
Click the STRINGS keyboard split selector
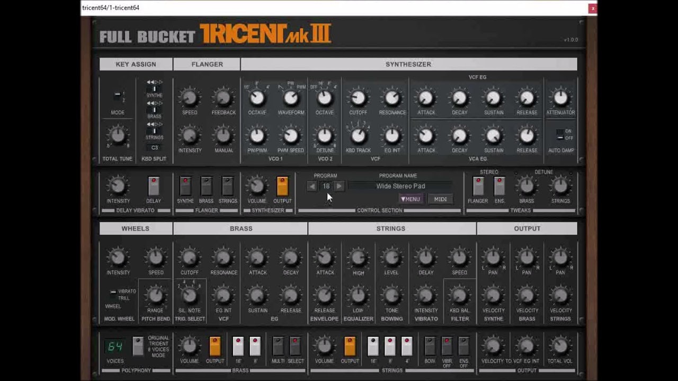click(155, 131)
